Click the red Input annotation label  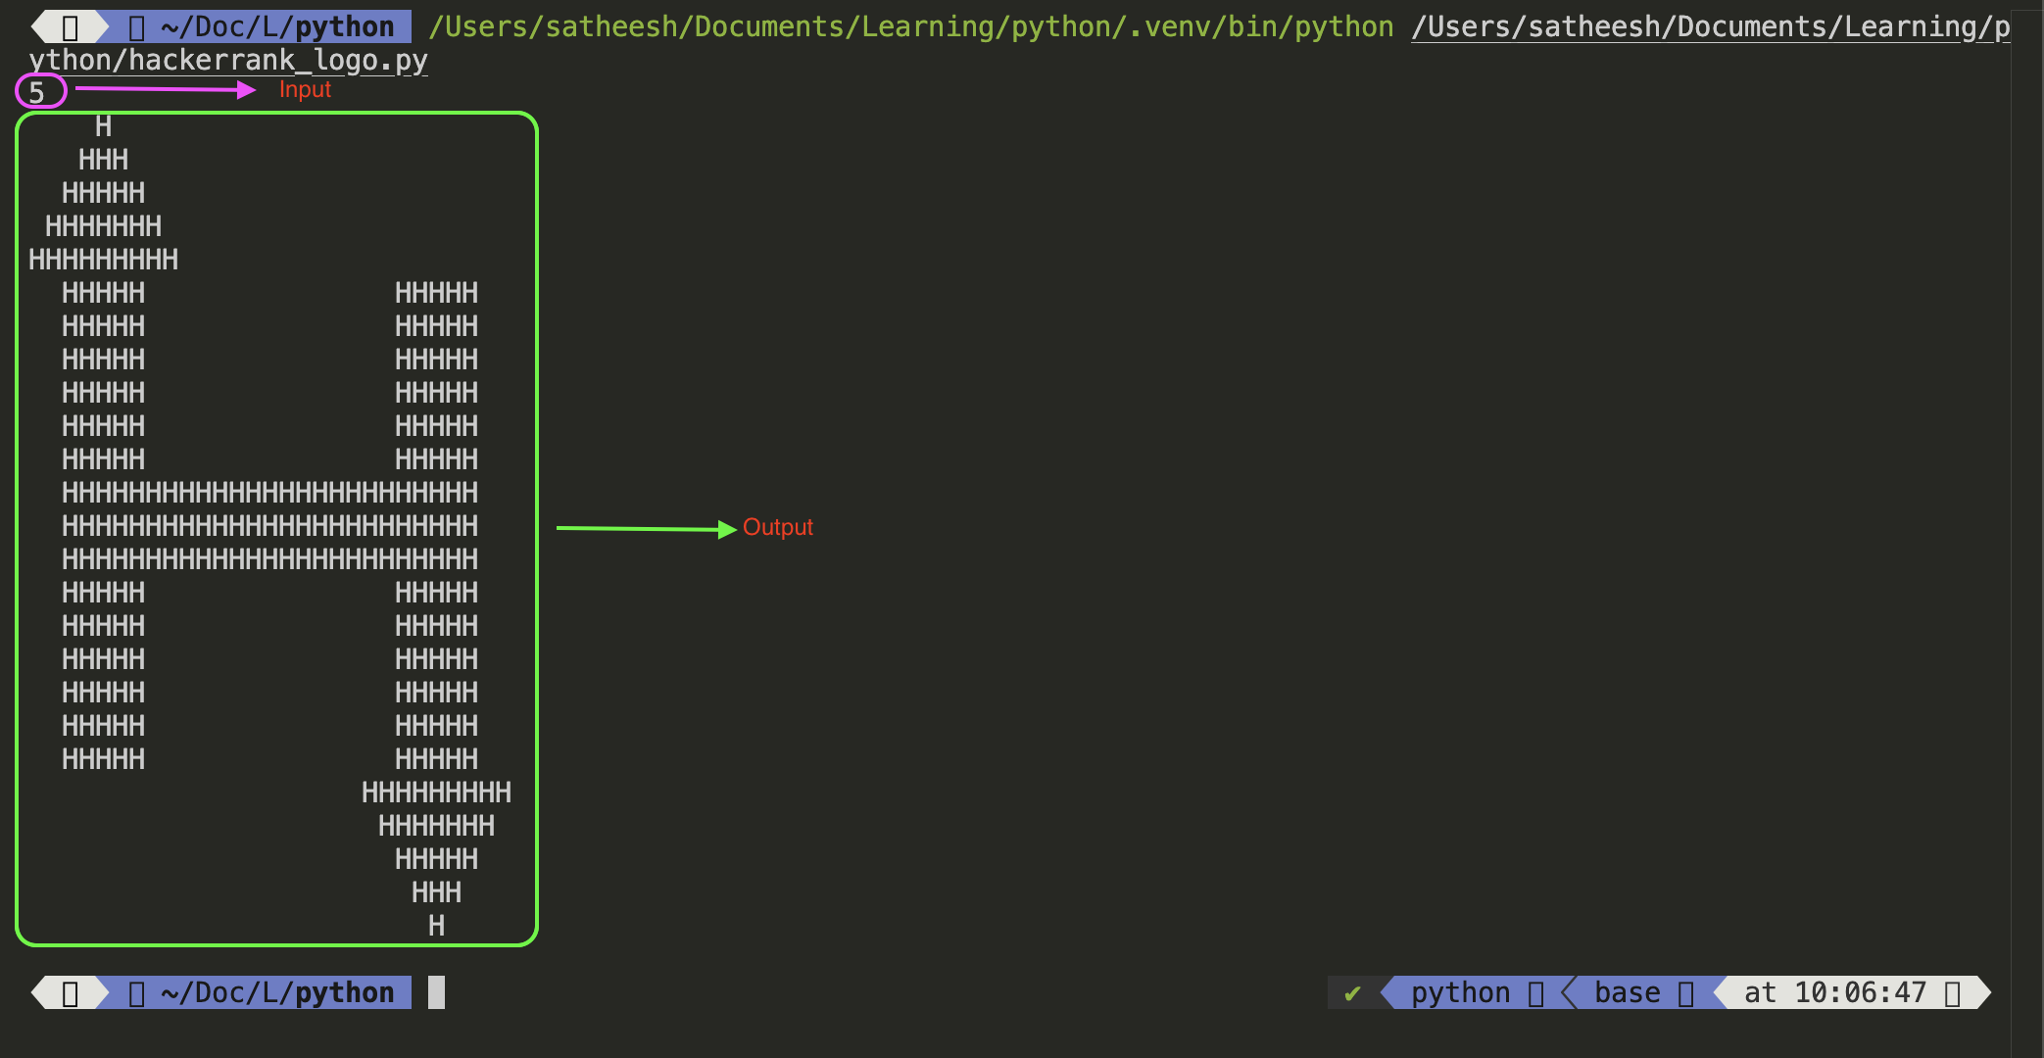point(305,89)
